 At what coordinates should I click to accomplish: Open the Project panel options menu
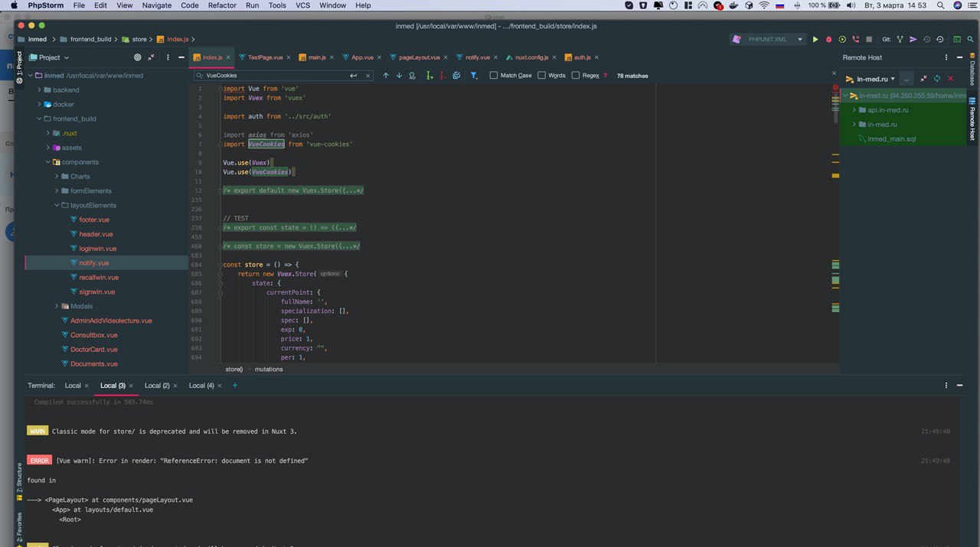click(x=166, y=57)
